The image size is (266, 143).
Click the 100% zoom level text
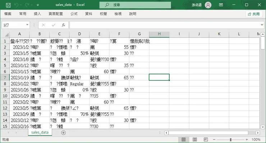click(256, 139)
